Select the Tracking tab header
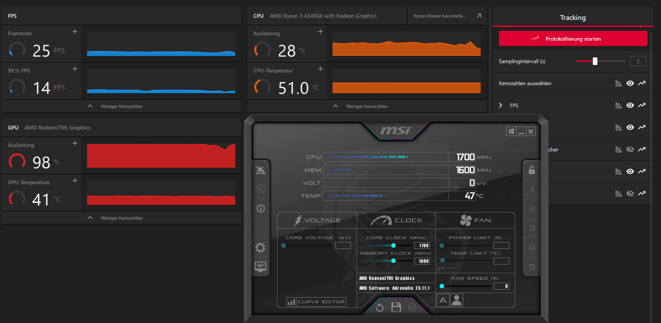The width and height of the screenshot is (661, 323). [x=573, y=17]
